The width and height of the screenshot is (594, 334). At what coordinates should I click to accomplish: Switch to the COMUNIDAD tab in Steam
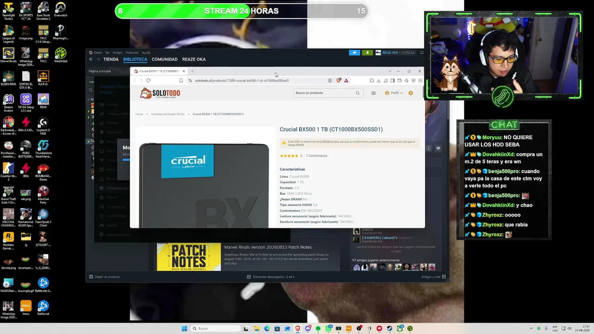coord(165,59)
